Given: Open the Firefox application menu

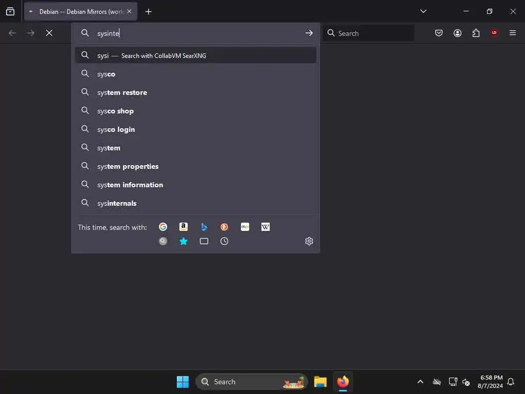Looking at the screenshot, I should 513,33.
